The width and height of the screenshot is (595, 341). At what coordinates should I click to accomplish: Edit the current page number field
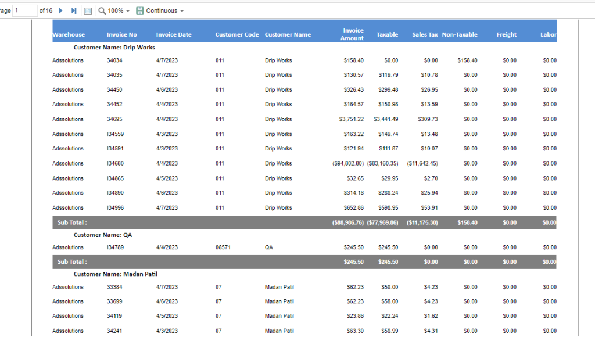point(25,10)
